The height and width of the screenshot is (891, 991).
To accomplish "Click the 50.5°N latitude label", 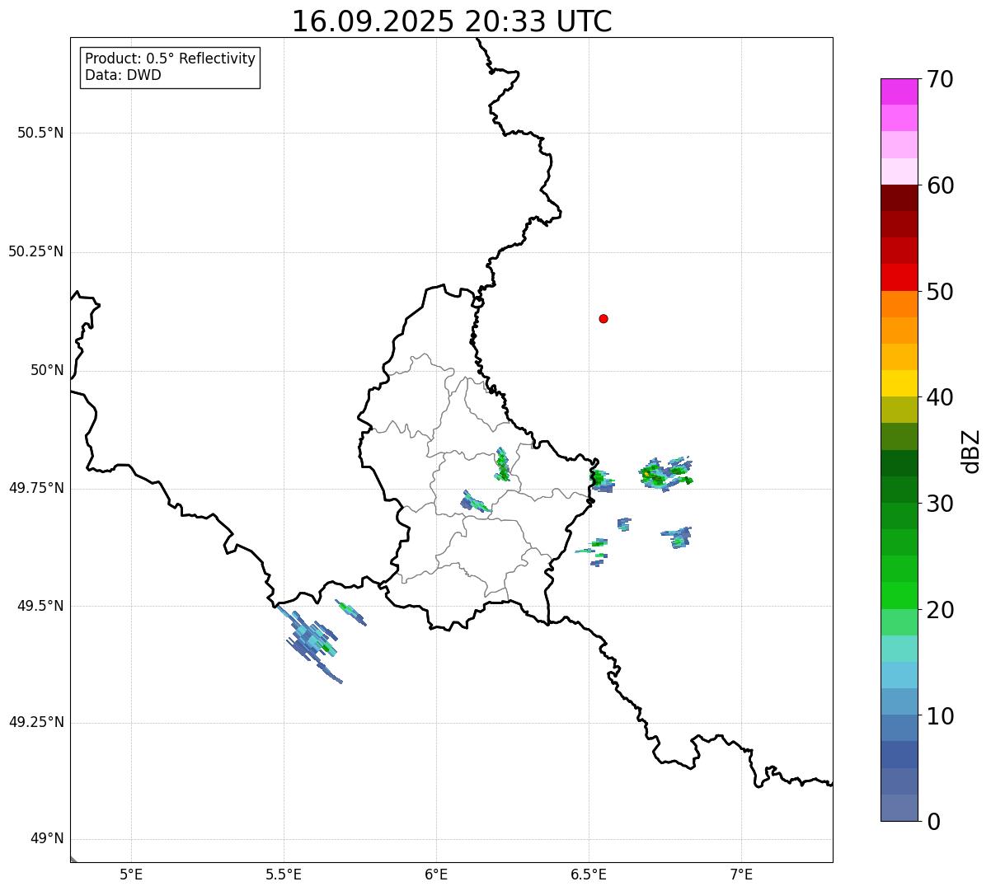I will coord(40,133).
